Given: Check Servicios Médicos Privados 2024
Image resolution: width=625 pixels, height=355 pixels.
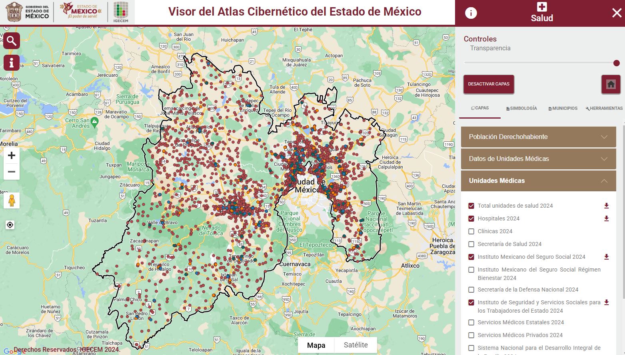Looking at the screenshot, I should coord(471,335).
